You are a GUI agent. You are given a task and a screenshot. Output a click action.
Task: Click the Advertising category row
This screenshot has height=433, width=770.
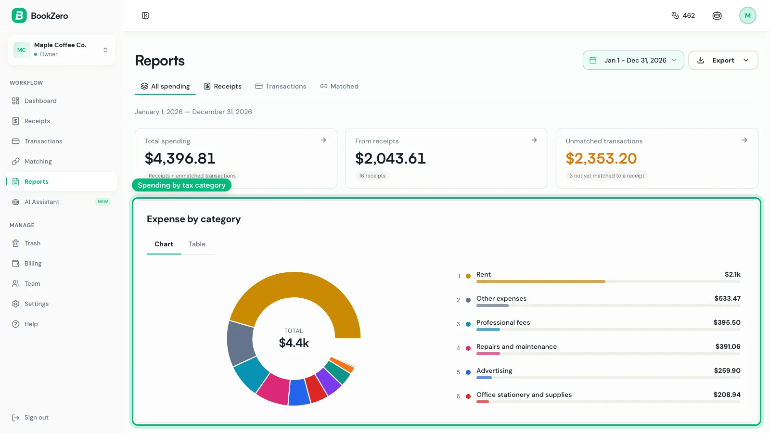pyautogui.click(x=598, y=372)
